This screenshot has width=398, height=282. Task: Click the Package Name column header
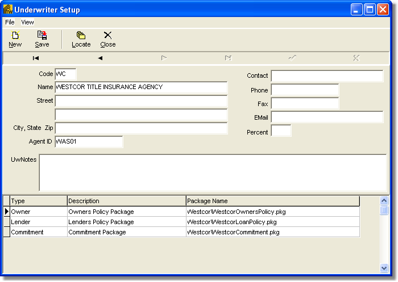272,201
